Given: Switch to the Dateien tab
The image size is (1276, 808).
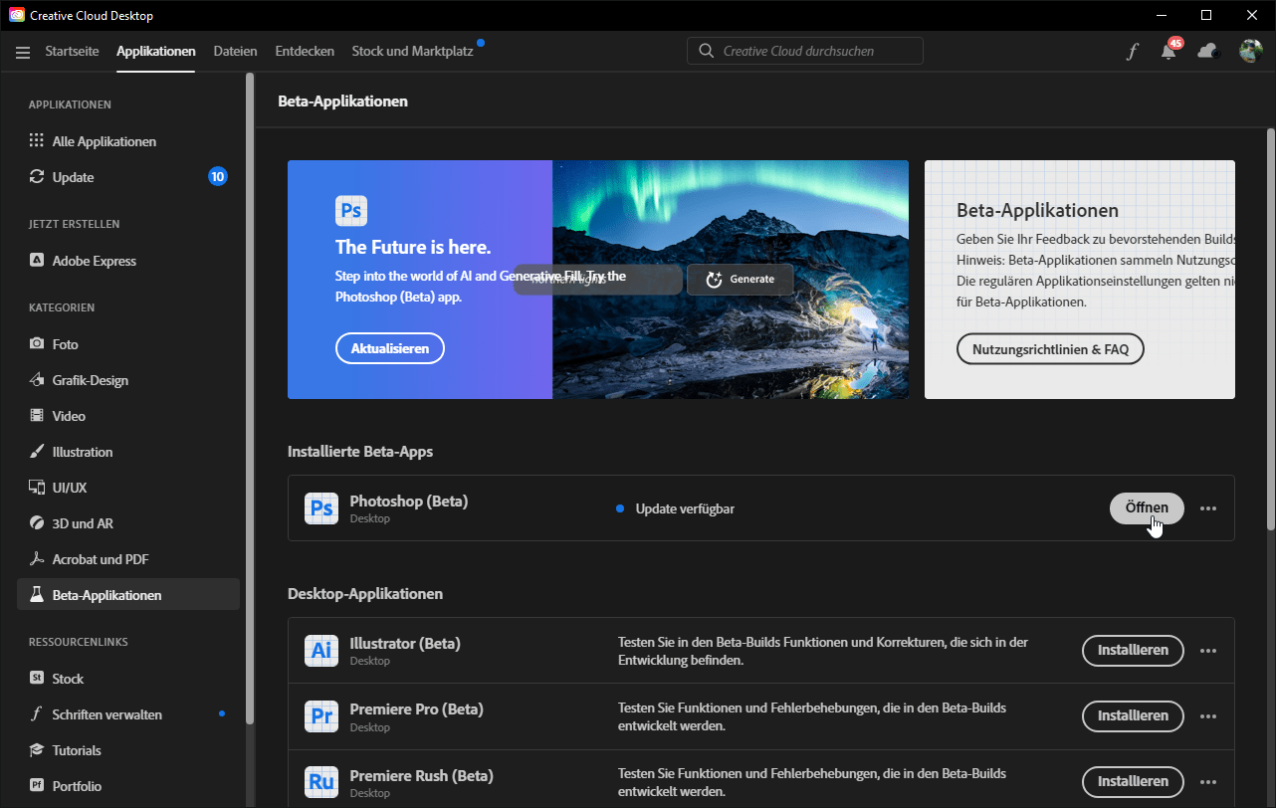Looking at the screenshot, I should pos(235,52).
